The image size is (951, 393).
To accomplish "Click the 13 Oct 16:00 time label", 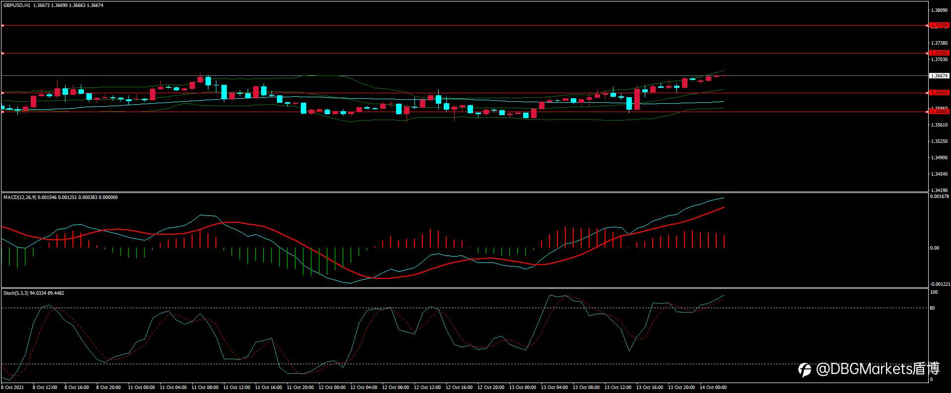I will pos(649,388).
